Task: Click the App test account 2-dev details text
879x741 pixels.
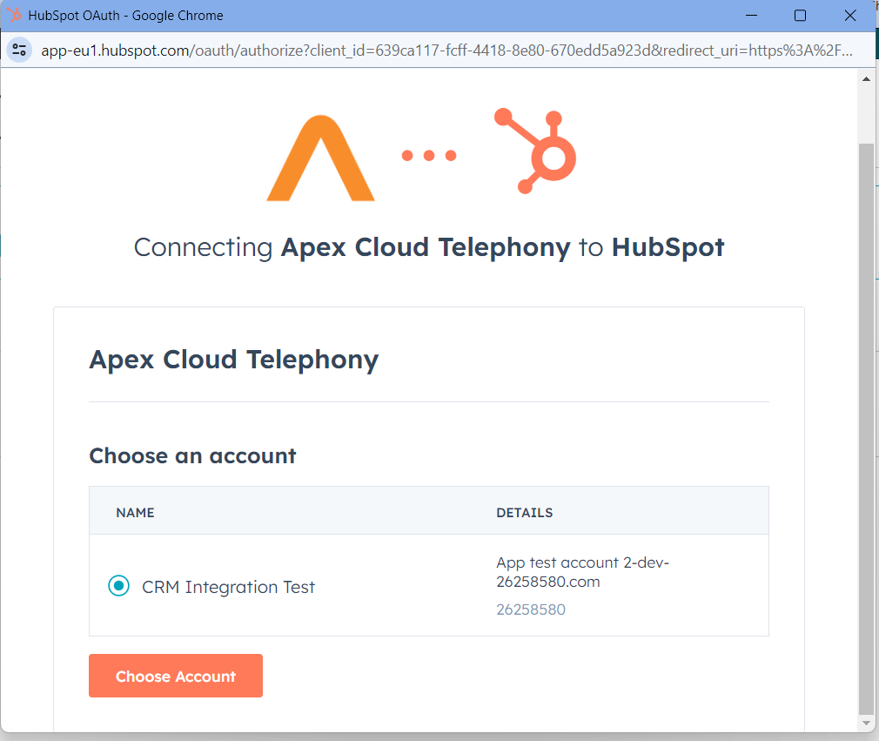Action: coord(582,571)
